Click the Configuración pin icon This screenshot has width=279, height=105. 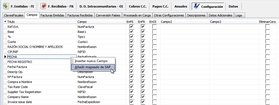(x=197, y=6)
